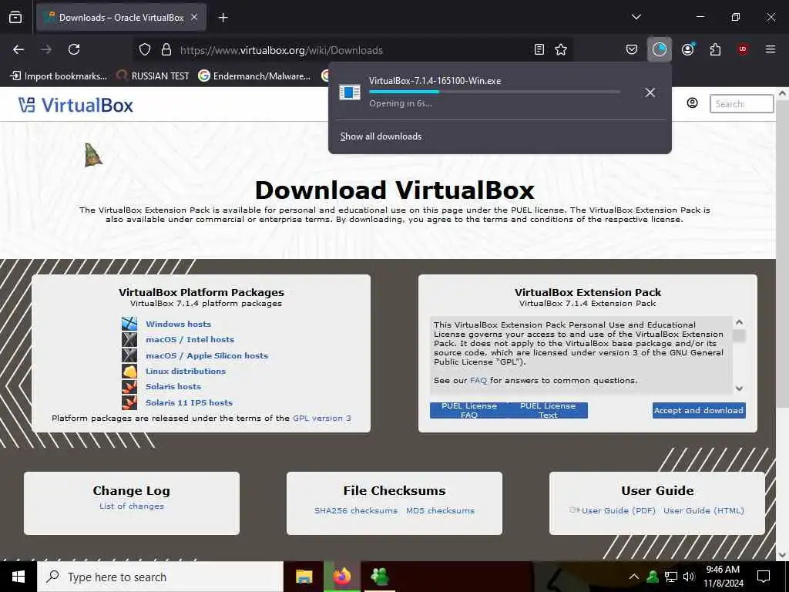Open the notification center icon

click(764, 577)
